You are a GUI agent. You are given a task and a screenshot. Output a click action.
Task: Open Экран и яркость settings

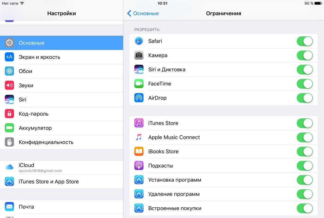click(x=62, y=57)
